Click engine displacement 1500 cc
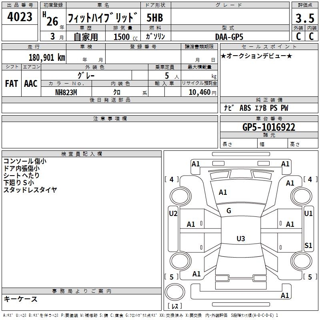Image resolution: width=320 pixels, height=320 pixels. (x=126, y=37)
